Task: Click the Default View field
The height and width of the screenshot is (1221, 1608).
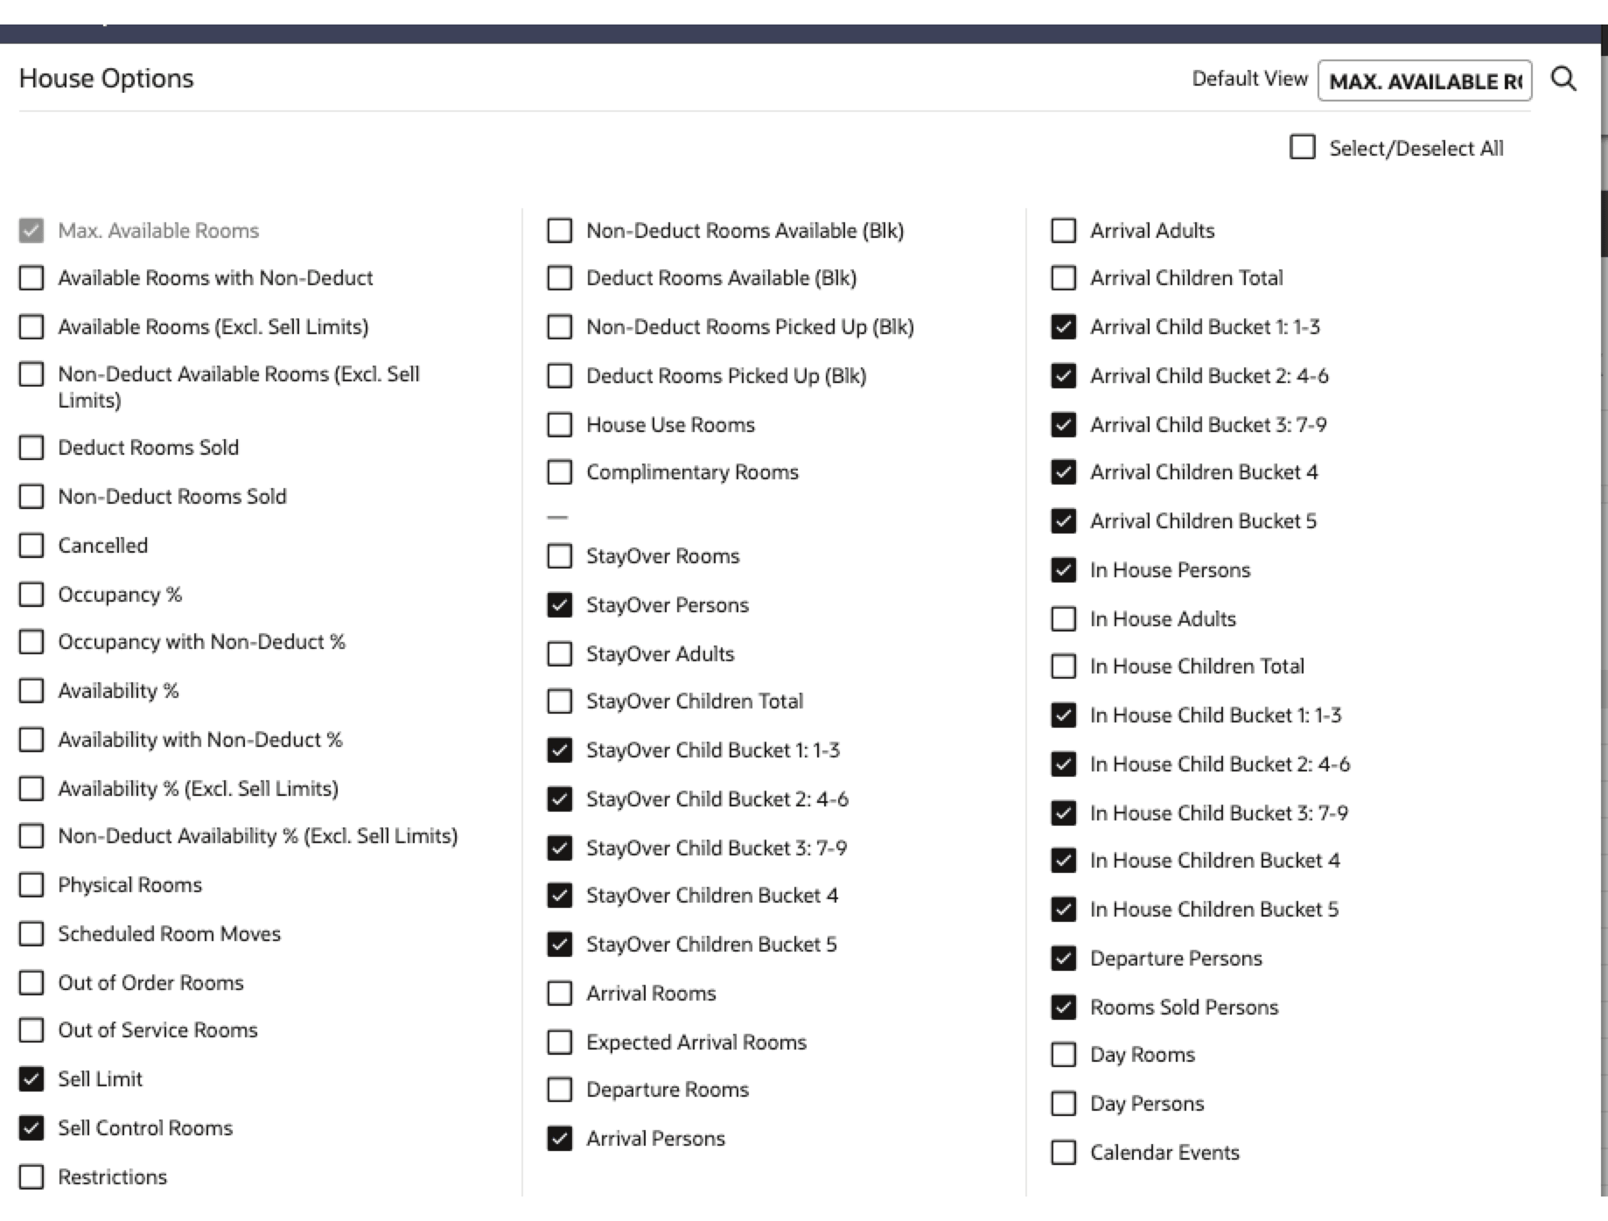Action: click(1424, 80)
